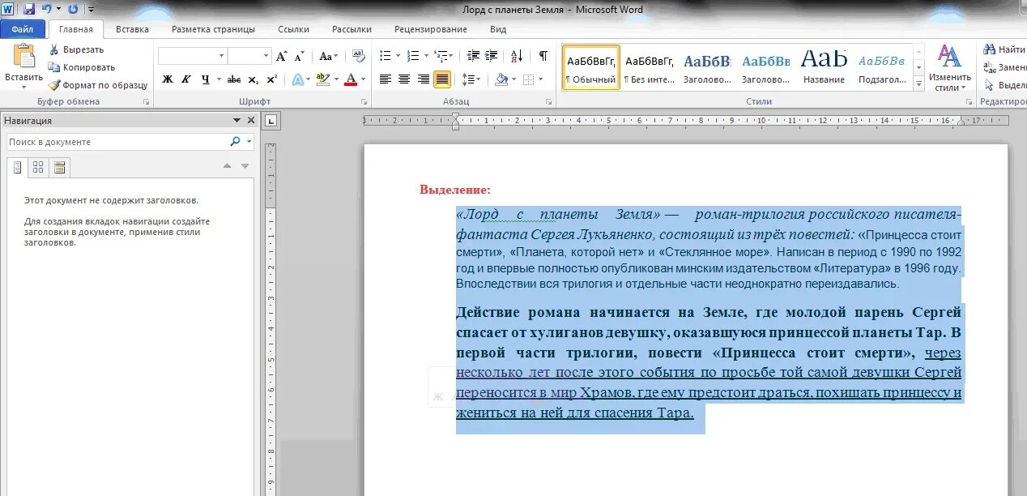This screenshot has width=1027, height=496.
Task: Click the Format Painter brush icon
Action: [54, 85]
